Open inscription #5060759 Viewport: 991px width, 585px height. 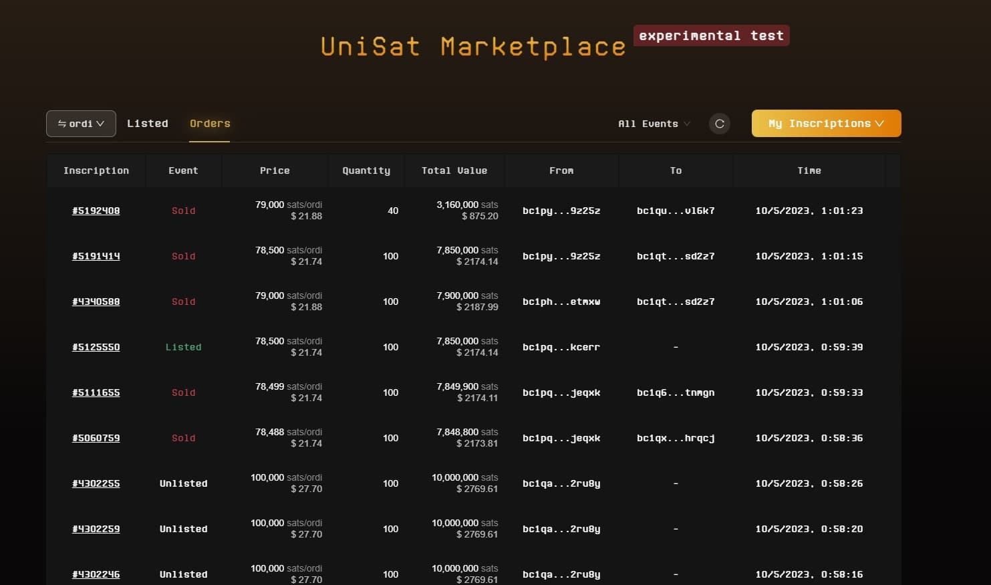click(x=96, y=438)
